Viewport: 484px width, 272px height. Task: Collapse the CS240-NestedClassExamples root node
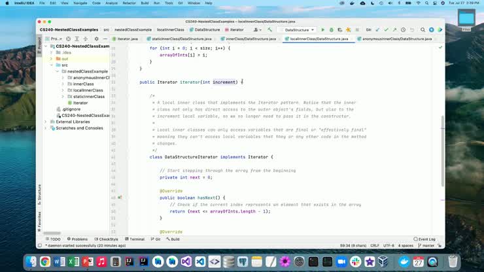coord(46,46)
